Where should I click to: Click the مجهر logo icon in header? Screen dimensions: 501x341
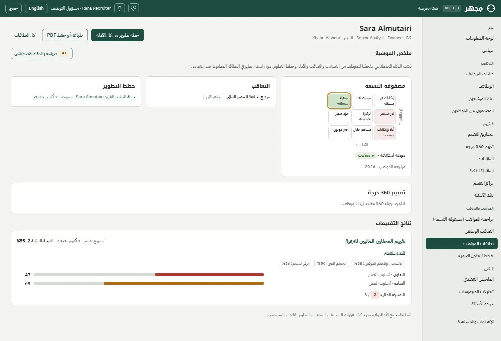(x=491, y=8)
